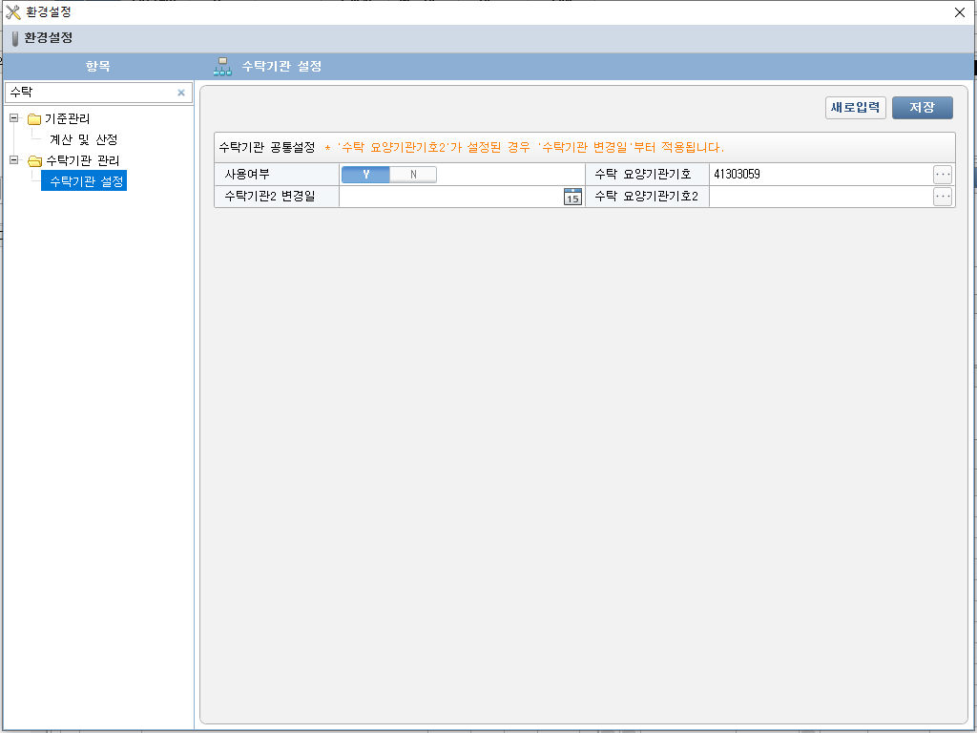Image resolution: width=977 pixels, height=733 pixels.
Task: Click the 새로입력 button
Action: [x=855, y=108]
